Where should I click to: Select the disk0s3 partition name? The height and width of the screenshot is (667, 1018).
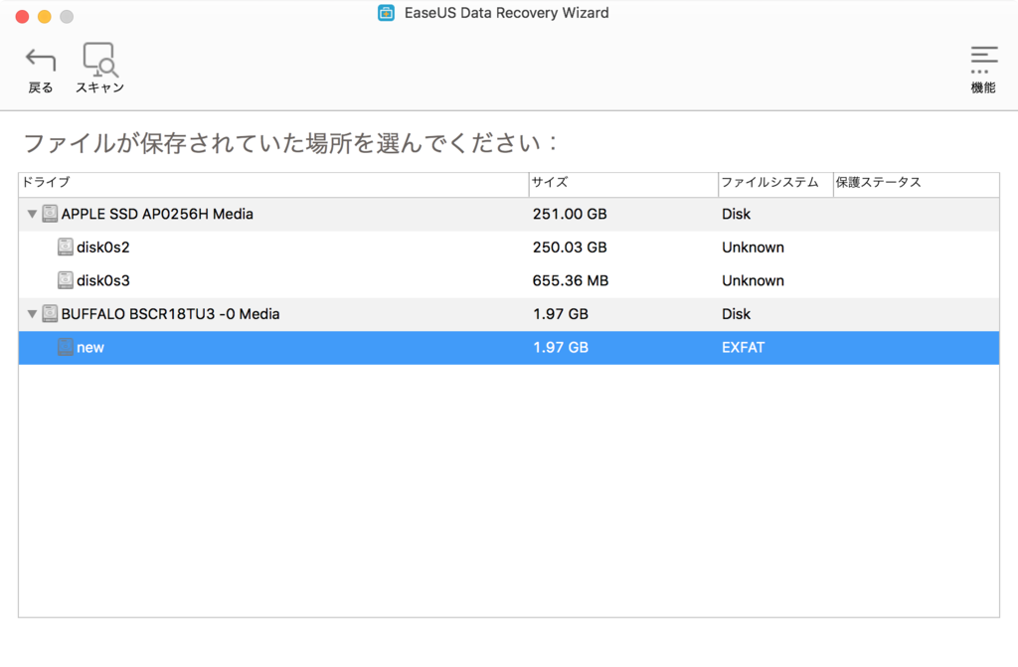pos(103,280)
